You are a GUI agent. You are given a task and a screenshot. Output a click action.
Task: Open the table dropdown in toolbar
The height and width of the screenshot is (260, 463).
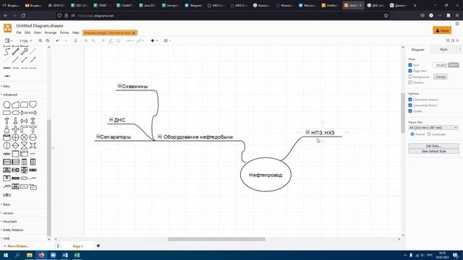(x=167, y=40)
